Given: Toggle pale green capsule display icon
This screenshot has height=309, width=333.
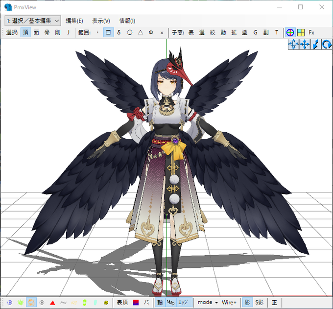Looking at the screenshot, I should [95, 303].
